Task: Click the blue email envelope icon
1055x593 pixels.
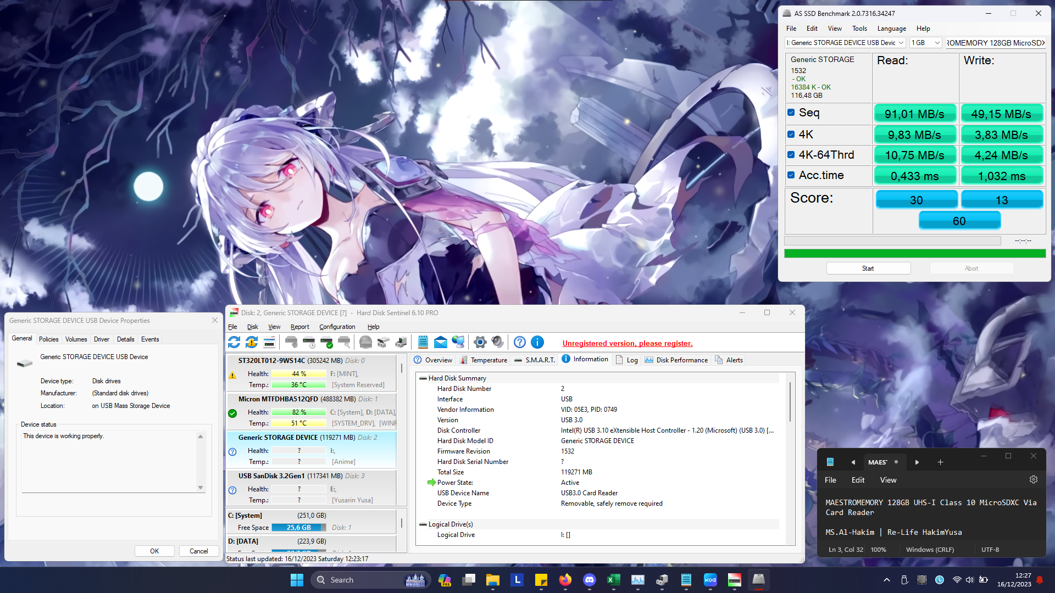Action: pos(441,343)
